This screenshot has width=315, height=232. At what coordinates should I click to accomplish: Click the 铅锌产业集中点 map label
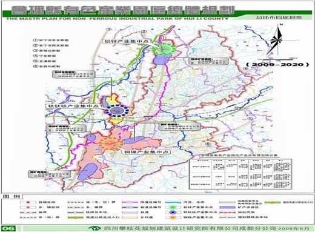pyautogui.click(x=127, y=41)
